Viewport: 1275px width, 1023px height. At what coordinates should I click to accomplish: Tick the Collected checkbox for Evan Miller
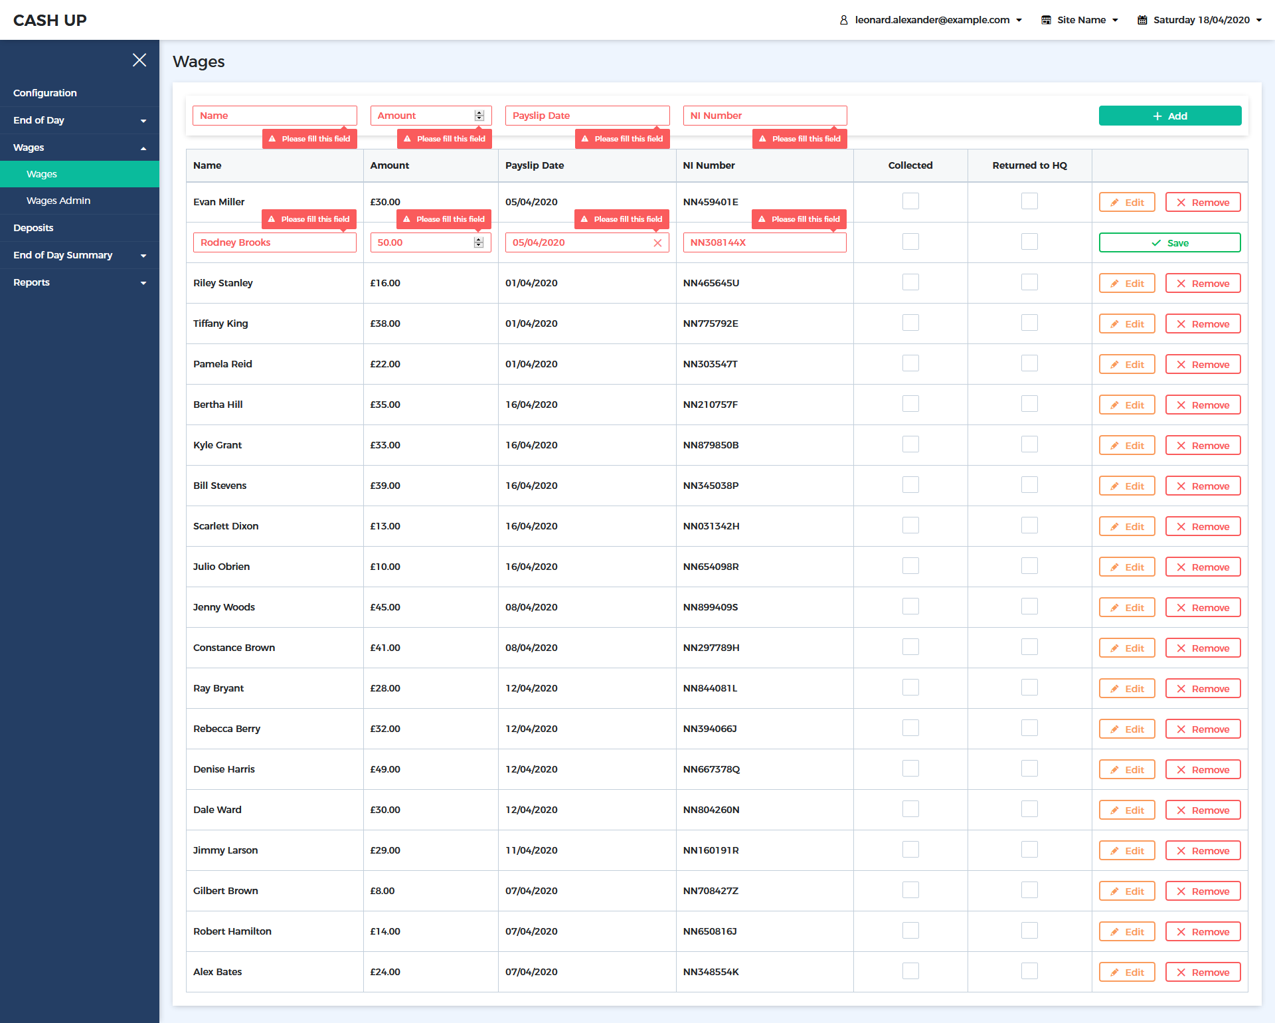click(910, 201)
